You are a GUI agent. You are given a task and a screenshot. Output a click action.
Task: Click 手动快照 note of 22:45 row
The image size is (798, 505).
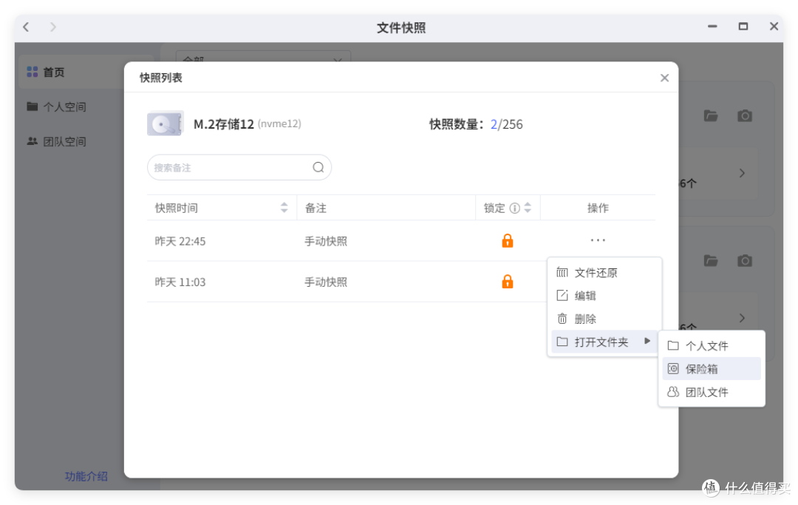coord(326,241)
